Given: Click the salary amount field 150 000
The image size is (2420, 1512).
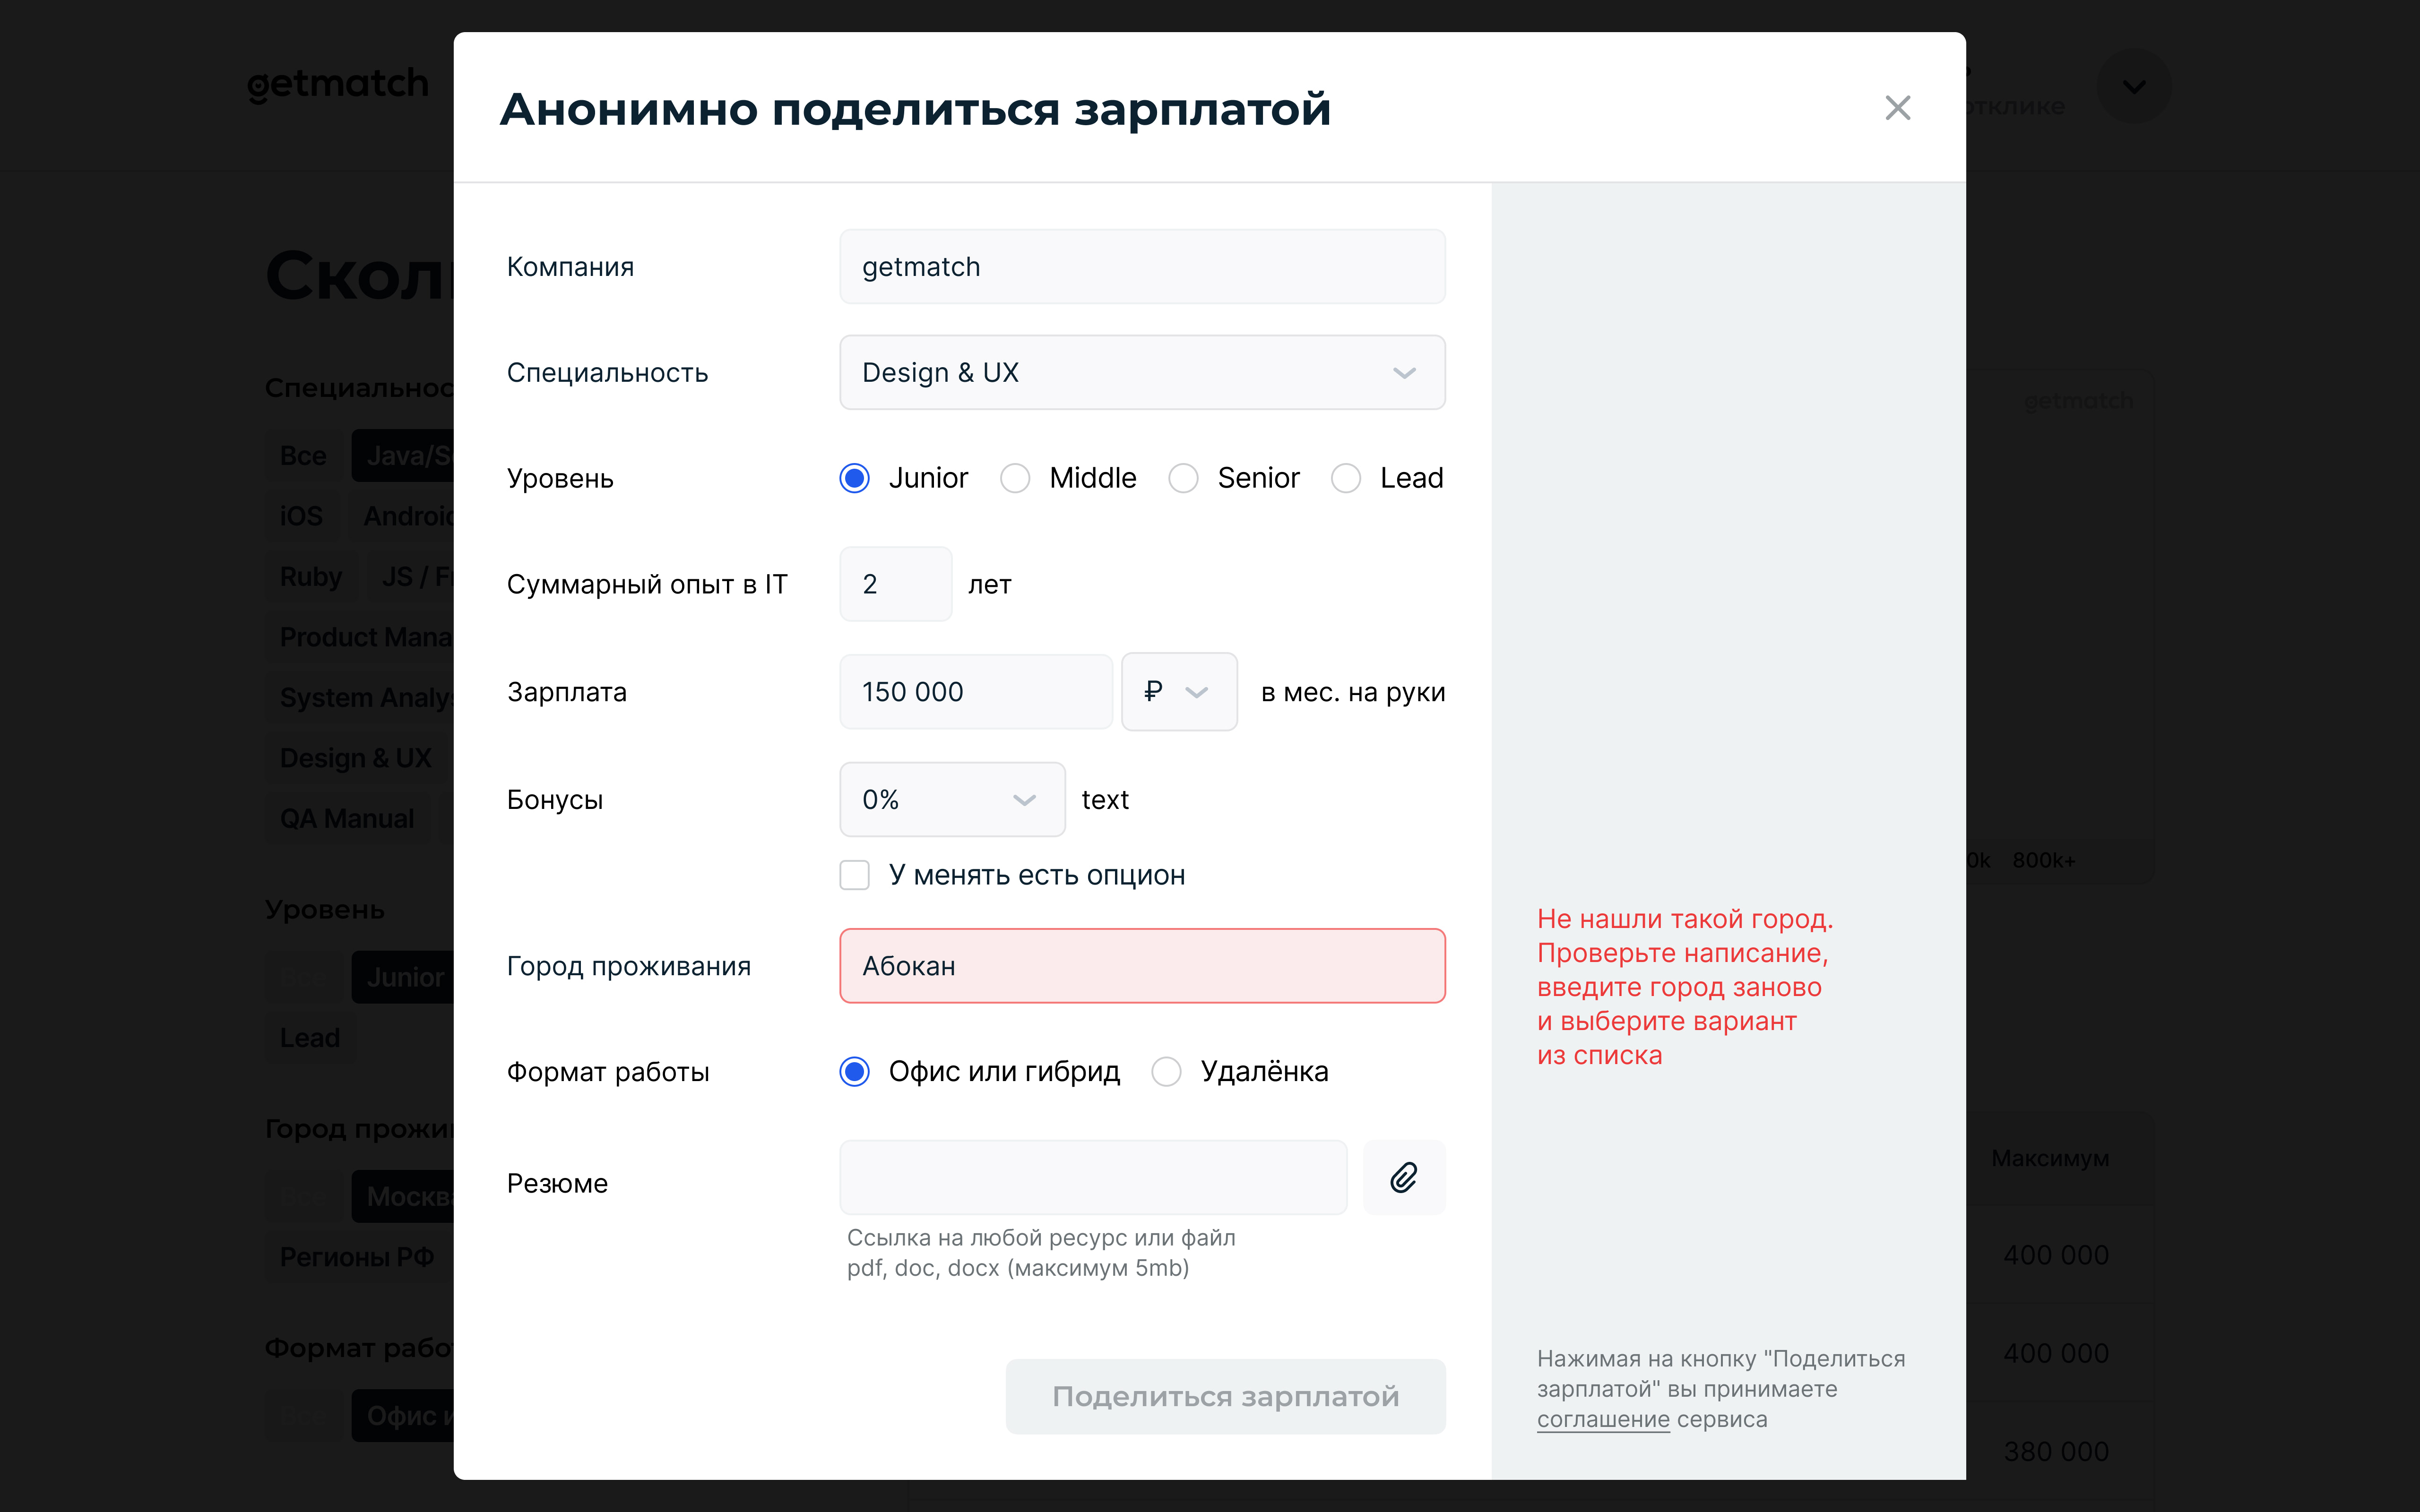Looking at the screenshot, I should click(x=976, y=692).
